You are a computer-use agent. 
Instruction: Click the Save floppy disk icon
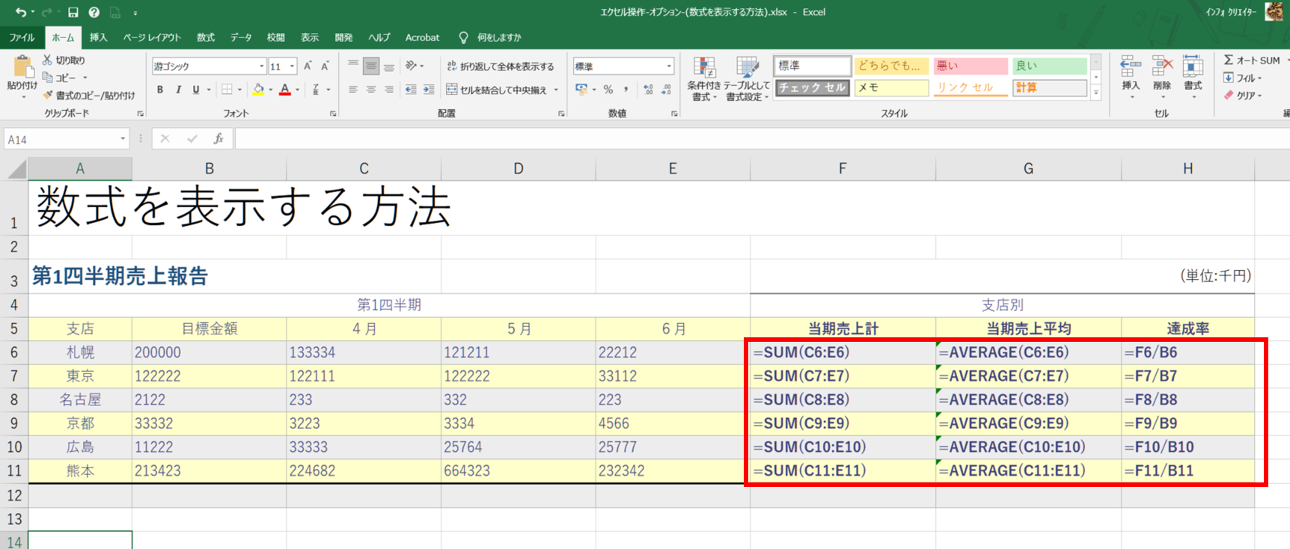pos(73,12)
